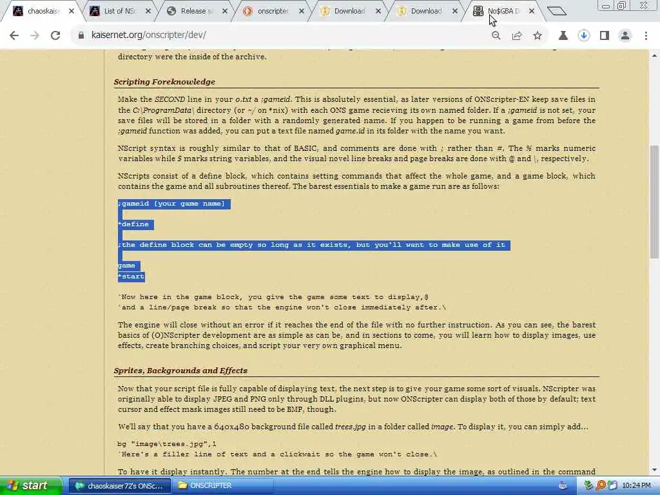Click the blue tray icon next to the clock
Screen dimensions: 660x495
point(612,486)
